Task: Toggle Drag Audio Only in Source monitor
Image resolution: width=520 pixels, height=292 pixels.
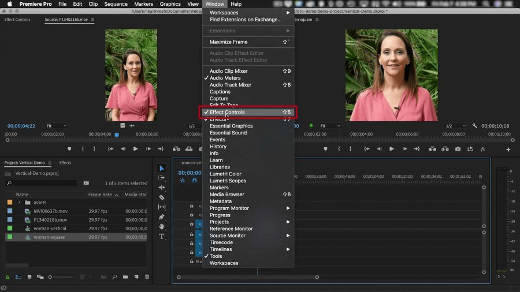Action: point(132,125)
